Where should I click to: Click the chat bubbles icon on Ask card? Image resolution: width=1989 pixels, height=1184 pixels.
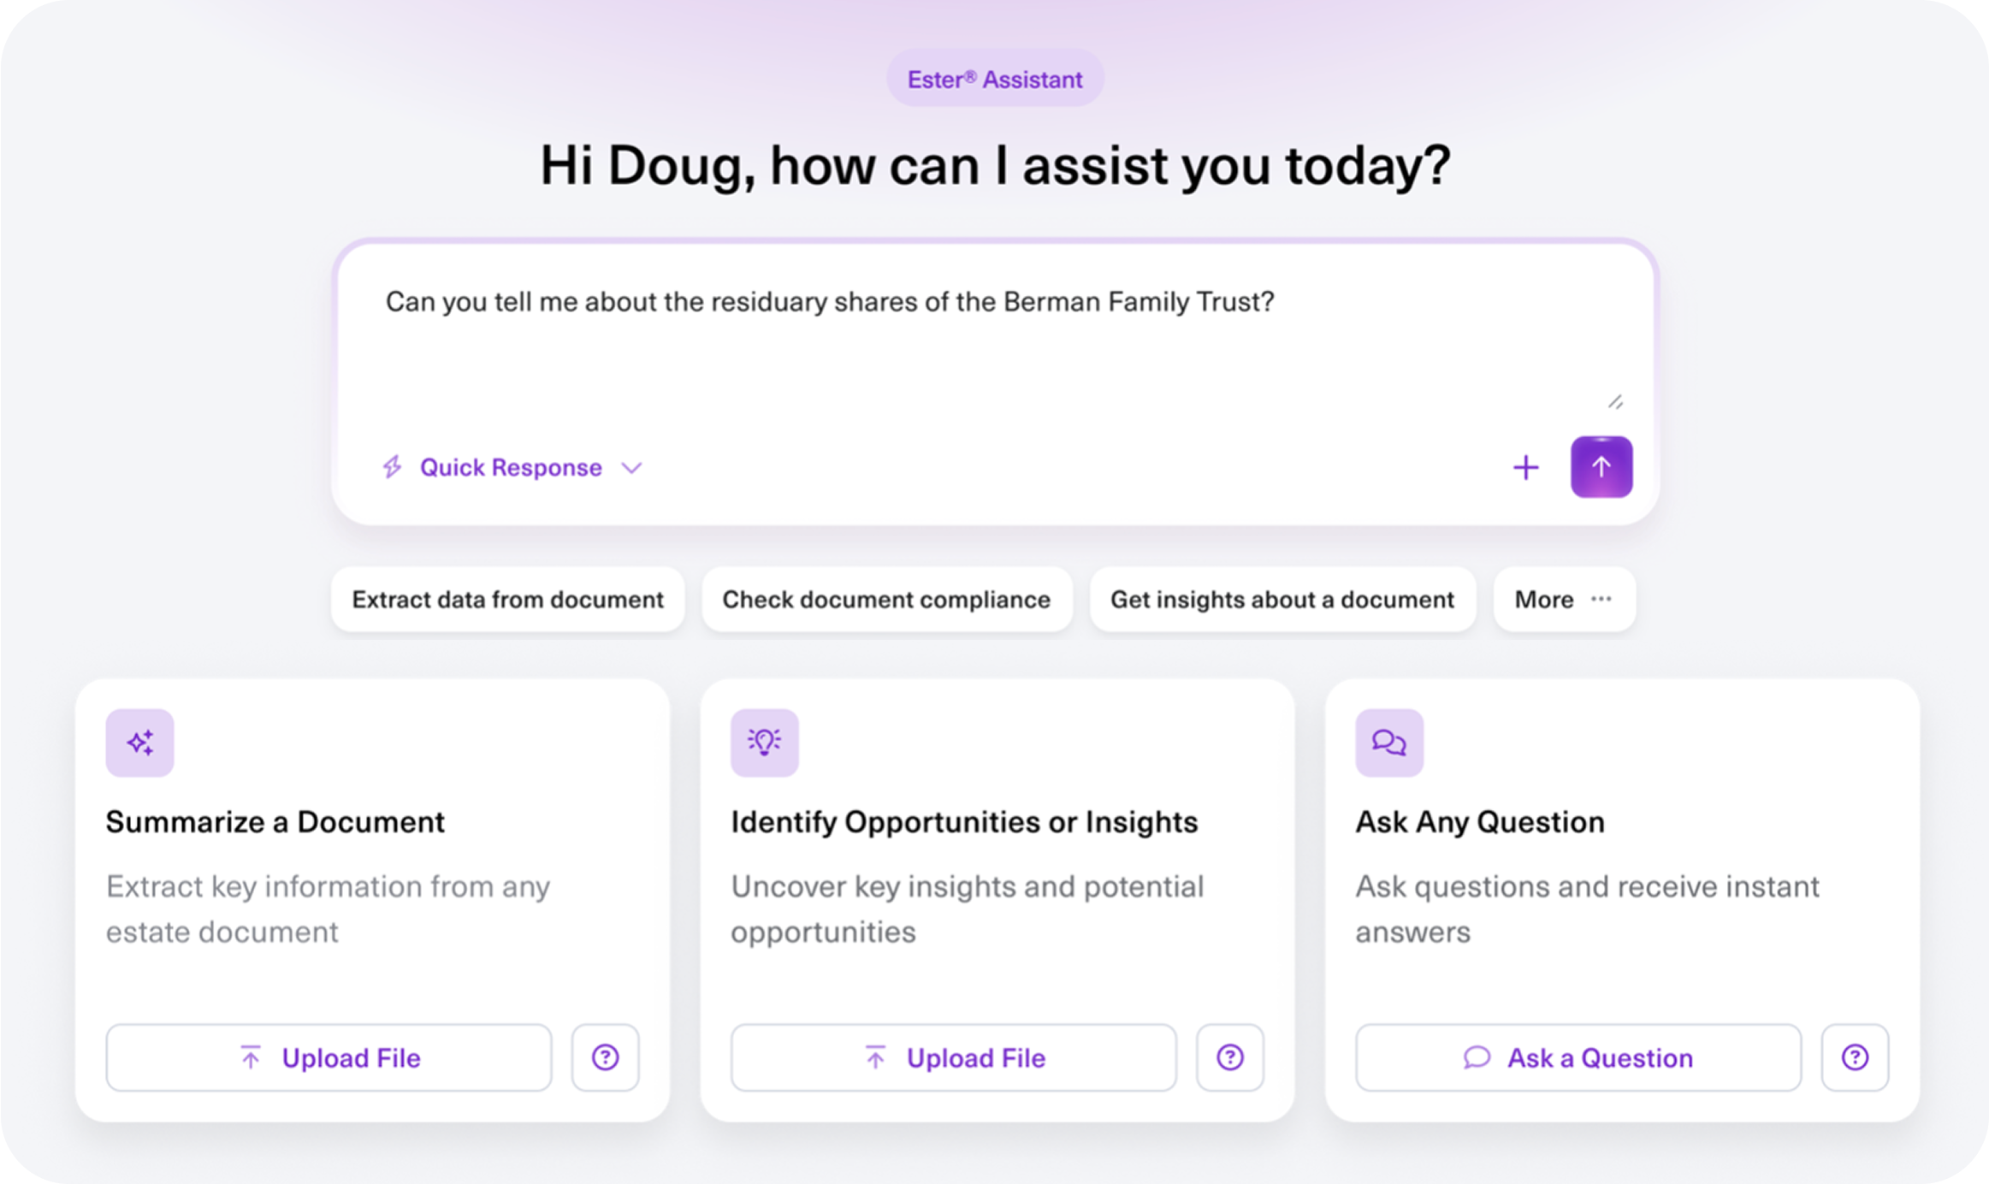[x=1388, y=743]
